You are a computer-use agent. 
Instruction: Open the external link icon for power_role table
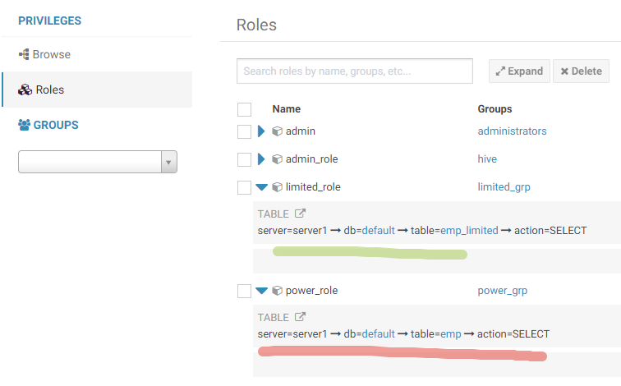301,317
